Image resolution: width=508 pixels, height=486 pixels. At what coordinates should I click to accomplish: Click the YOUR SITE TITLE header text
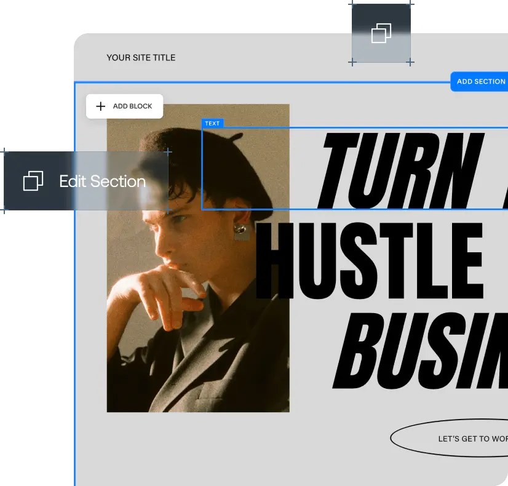[x=141, y=58]
